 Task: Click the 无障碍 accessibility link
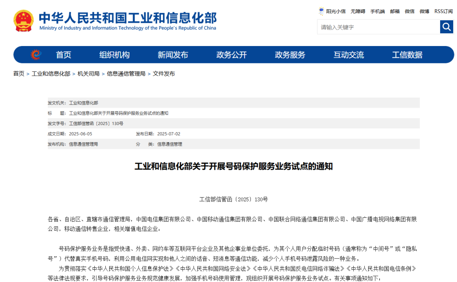(x=358, y=11)
